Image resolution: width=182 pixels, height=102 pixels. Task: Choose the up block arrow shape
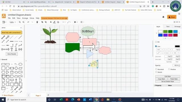pos(12,49)
